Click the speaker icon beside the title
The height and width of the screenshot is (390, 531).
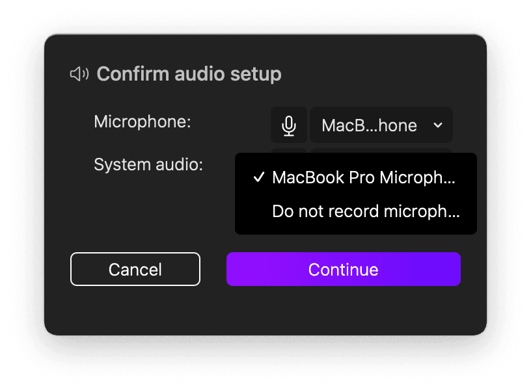click(79, 73)
